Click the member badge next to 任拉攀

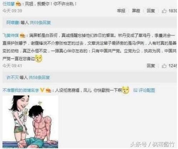(19, 4)
